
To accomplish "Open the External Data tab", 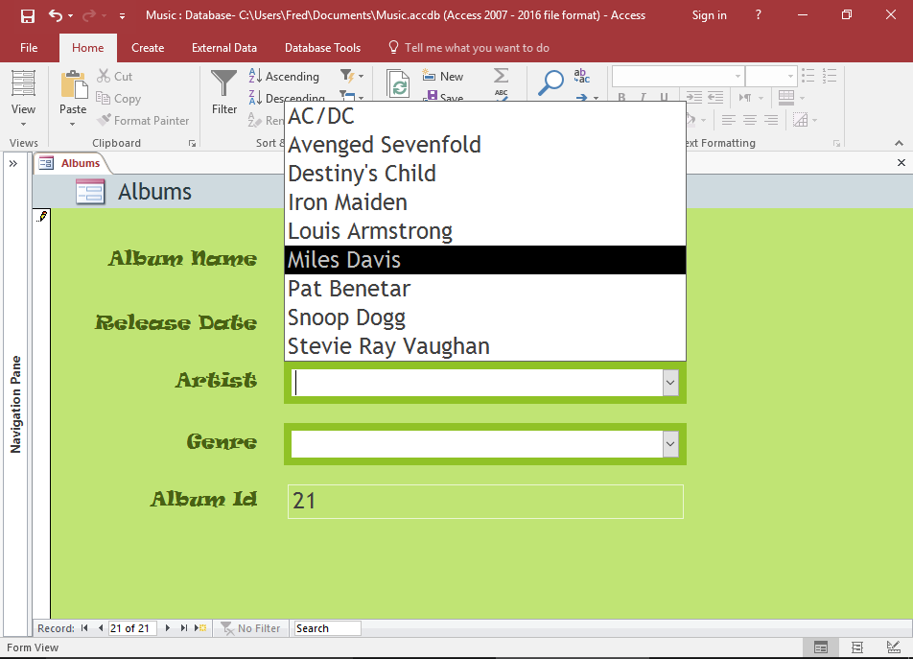I will [224, 48].
